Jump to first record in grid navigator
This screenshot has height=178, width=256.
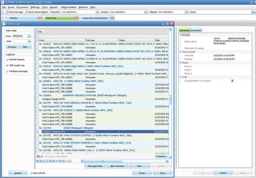click(37, 161)
